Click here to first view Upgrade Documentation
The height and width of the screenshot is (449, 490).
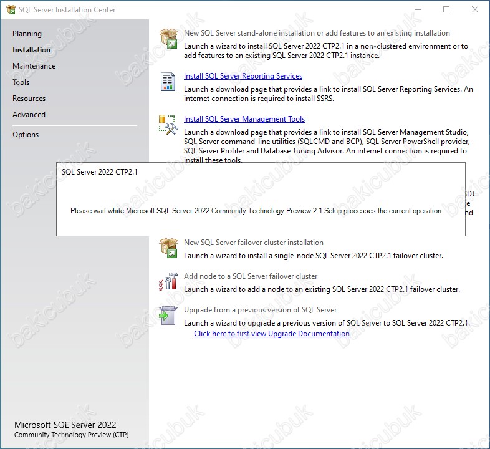point(272,334)
